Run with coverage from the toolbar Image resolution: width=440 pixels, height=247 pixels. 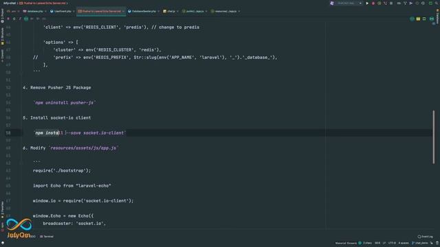[379, 3]
